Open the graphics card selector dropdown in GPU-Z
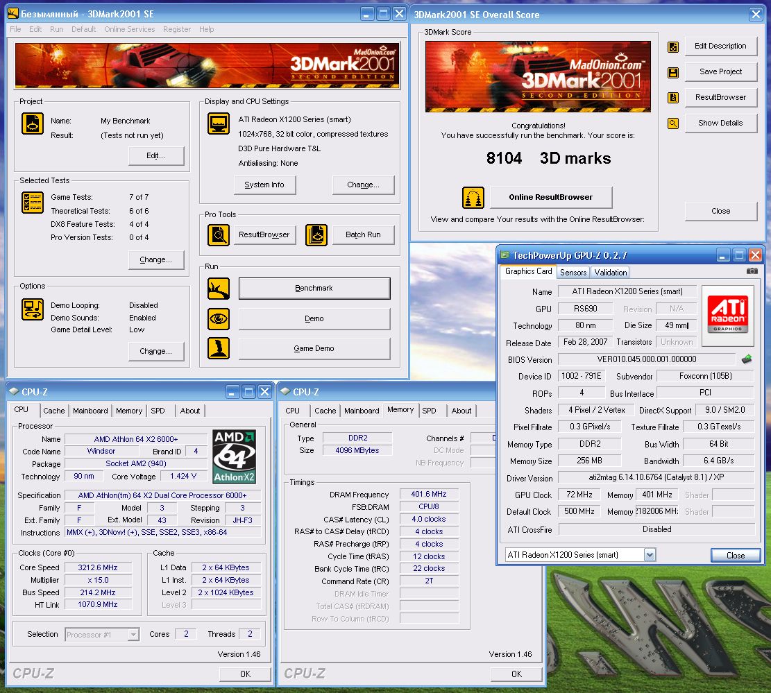The width and height of the screenshot is (771, 693). (x=650, y=555)
